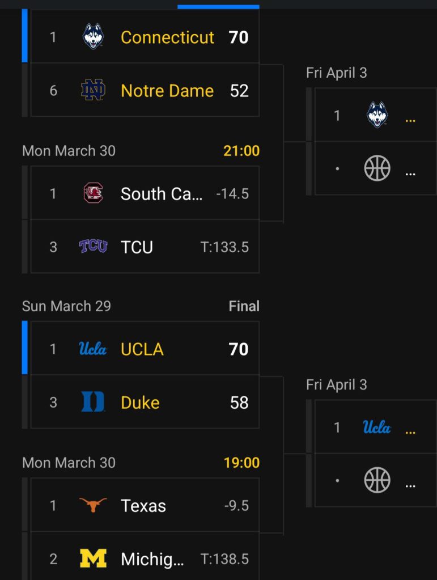Select the purple TCU logo

[93, 247]
